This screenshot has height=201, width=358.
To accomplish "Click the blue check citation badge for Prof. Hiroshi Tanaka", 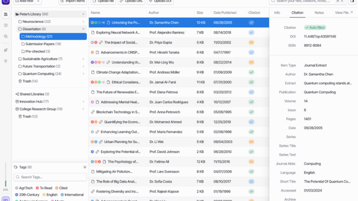I will 251,52.
